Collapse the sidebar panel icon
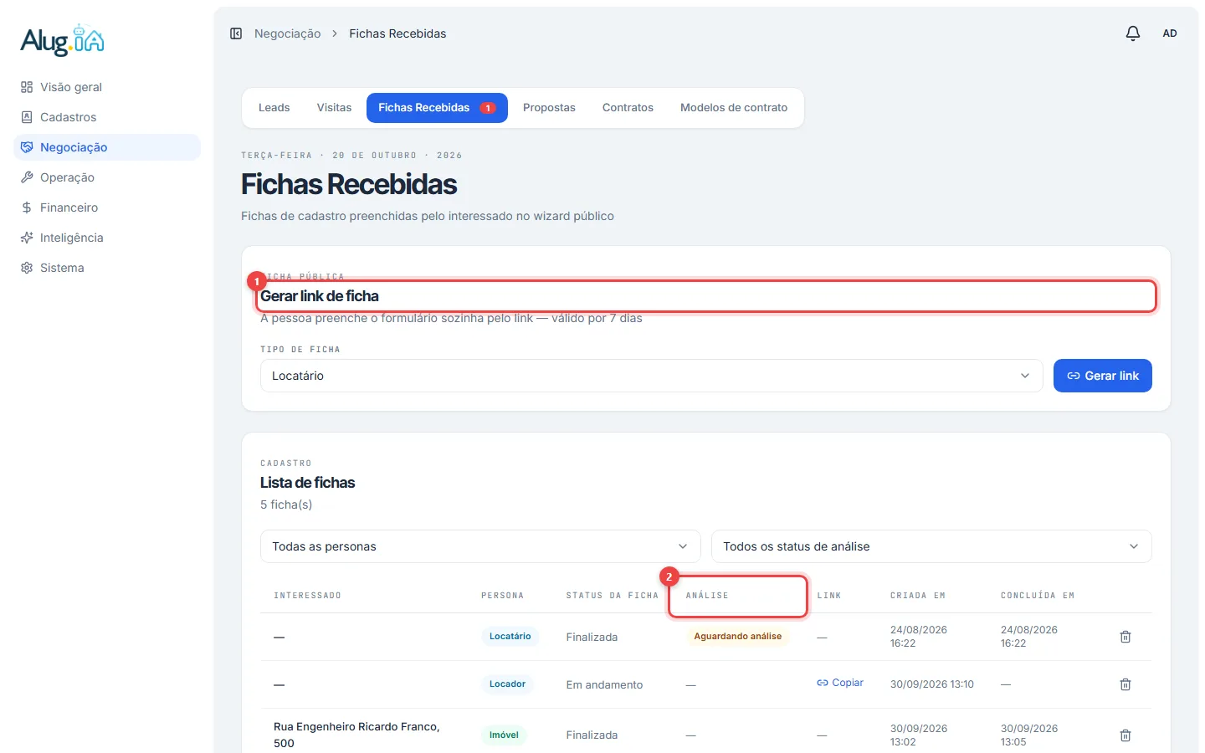 236,33
